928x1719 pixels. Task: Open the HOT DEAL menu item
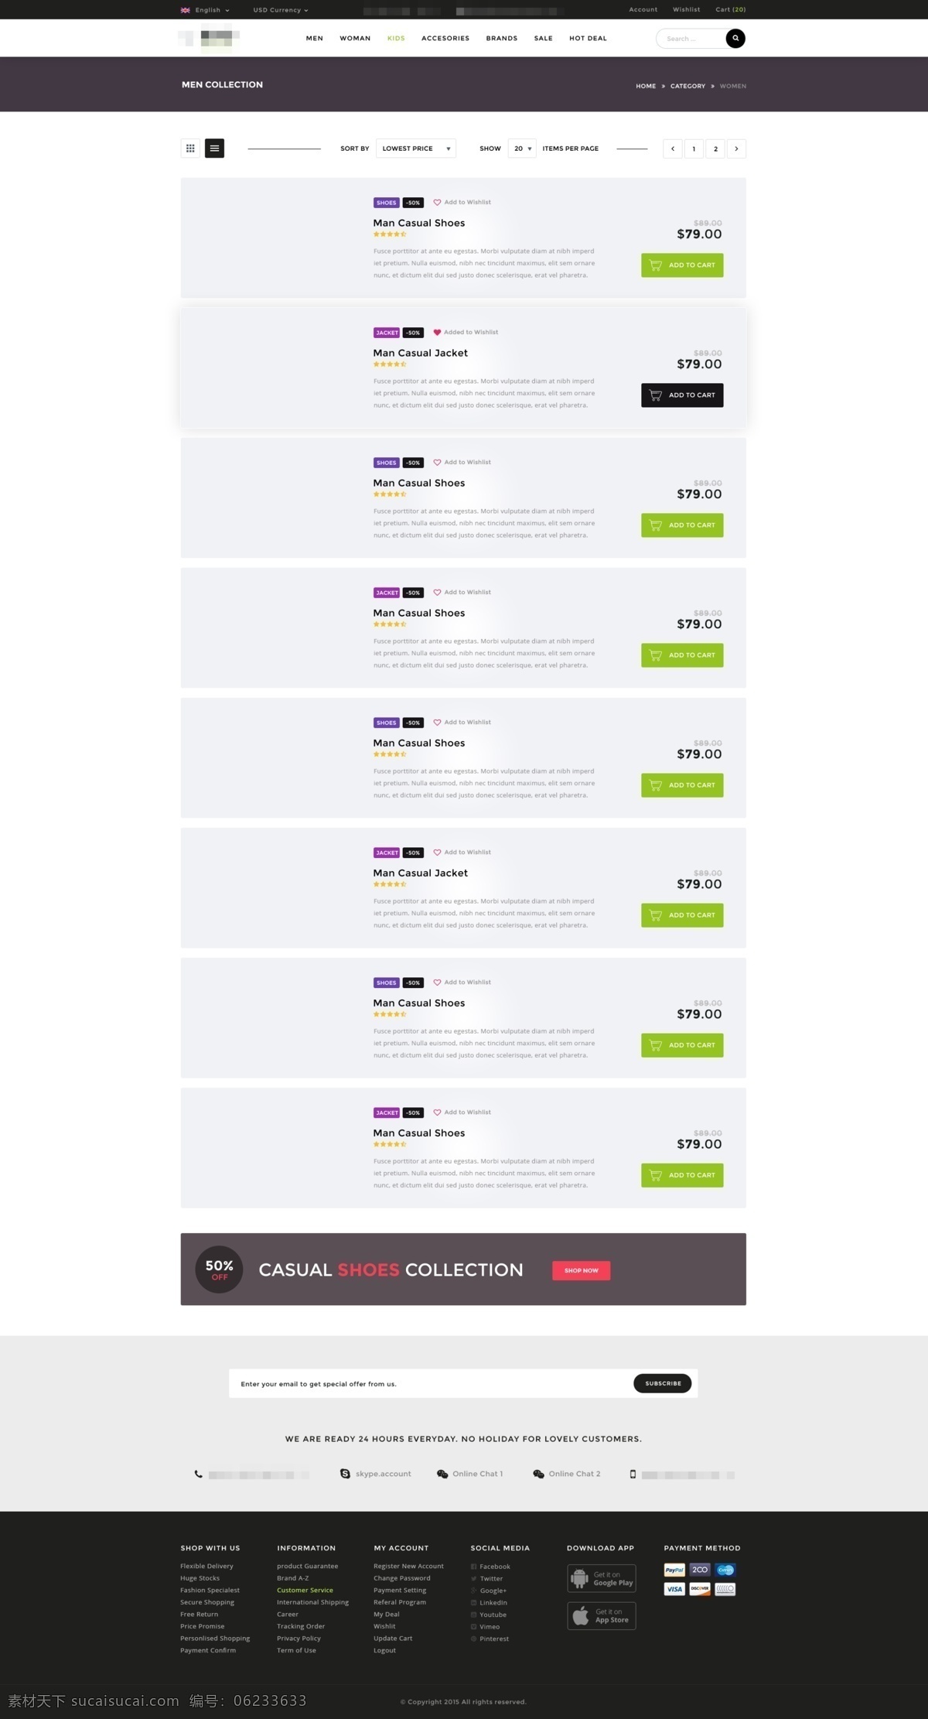coord(588,38)
